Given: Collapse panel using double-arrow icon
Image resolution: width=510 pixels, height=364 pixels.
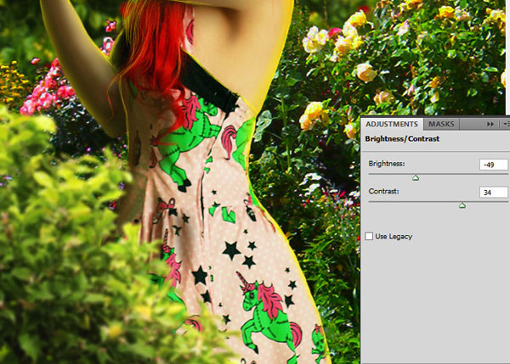Looking at the screenshot, I should [490, 124].
